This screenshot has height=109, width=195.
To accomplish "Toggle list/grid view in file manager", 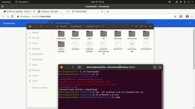I will 141,26.
